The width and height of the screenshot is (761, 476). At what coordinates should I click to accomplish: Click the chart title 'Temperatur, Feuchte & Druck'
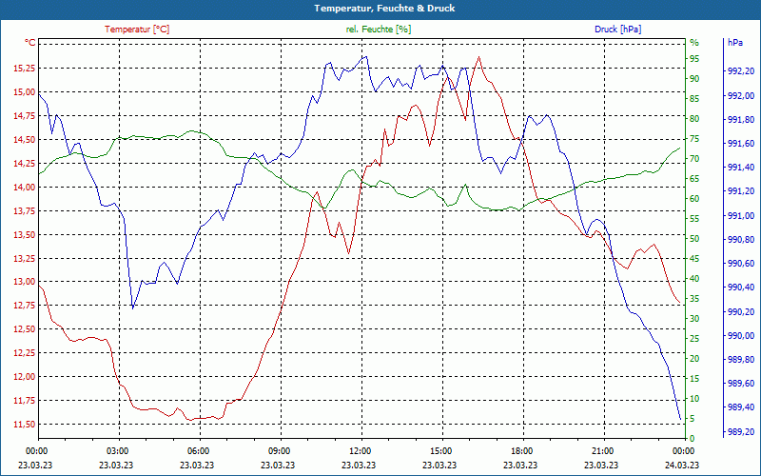coord(384,9)
